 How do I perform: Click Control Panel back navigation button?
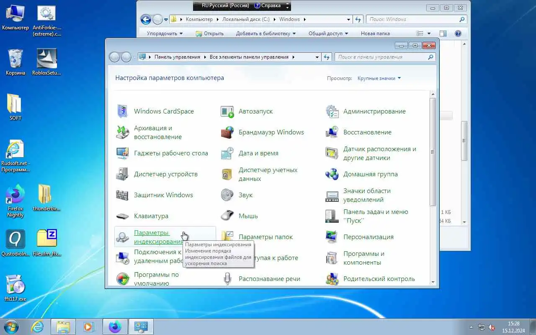point(114,57)
